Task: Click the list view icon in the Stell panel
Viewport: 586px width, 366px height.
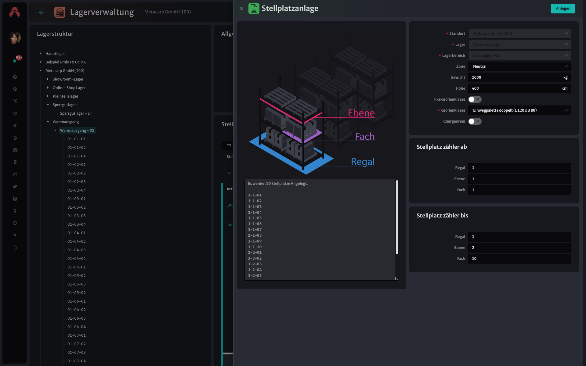Action: pos(229,146)
